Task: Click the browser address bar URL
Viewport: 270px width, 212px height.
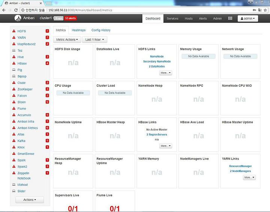Action: [x=80, y=10]
